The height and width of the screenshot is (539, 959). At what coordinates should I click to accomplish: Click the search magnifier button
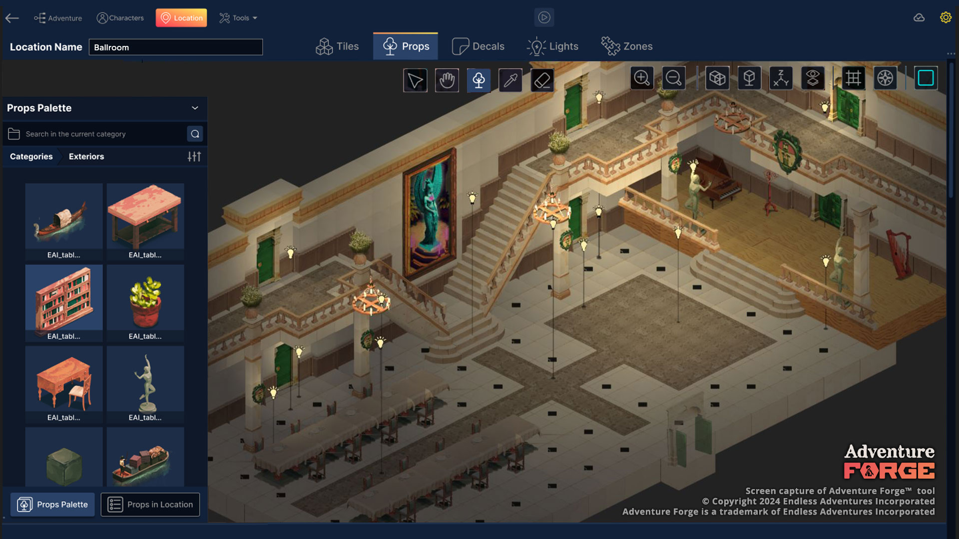click(195, 134)
